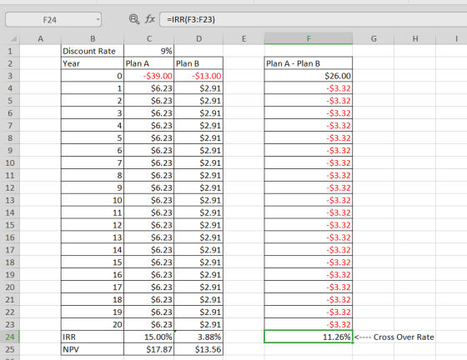This screenshot has height=360, width=467.
Task: Select column H header
Action: pos(415,38)
